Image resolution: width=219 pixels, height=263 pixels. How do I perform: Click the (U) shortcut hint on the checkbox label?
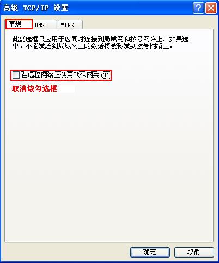(x=105, y=75)
